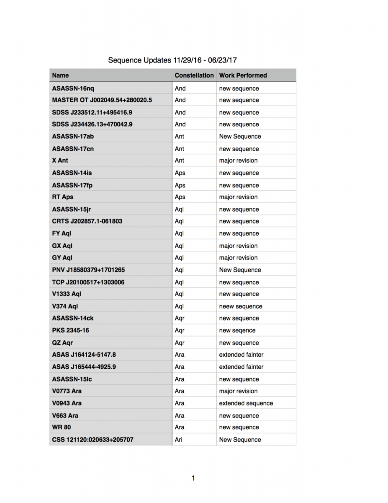Image resolution: width=388 pixels, height=503 pixels.
Task: Click the Constellation column header
Action: [194, 75]
